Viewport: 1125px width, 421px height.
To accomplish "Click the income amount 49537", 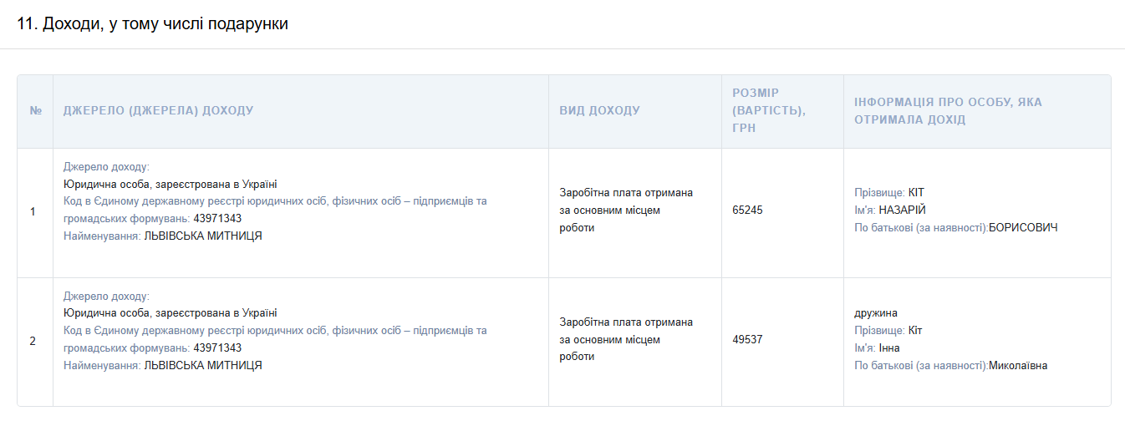I will pyautogui.click(x=747, y=340).
